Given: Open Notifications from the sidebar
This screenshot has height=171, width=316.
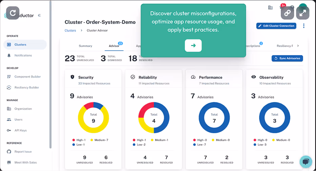Looking at the screenshot, I should coord(23,55).
